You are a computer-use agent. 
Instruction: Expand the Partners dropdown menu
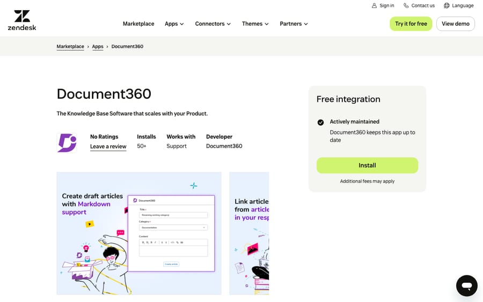[294, 24]
